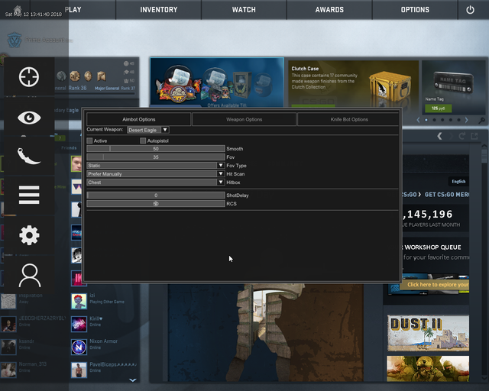Select first store carousel page dot

tap(426, 120)
